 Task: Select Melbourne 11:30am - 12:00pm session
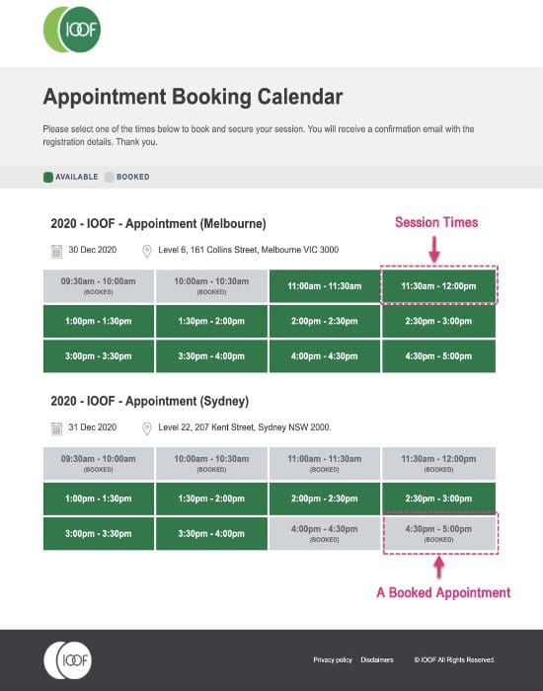pyautogui.click(x=438, y=286)
